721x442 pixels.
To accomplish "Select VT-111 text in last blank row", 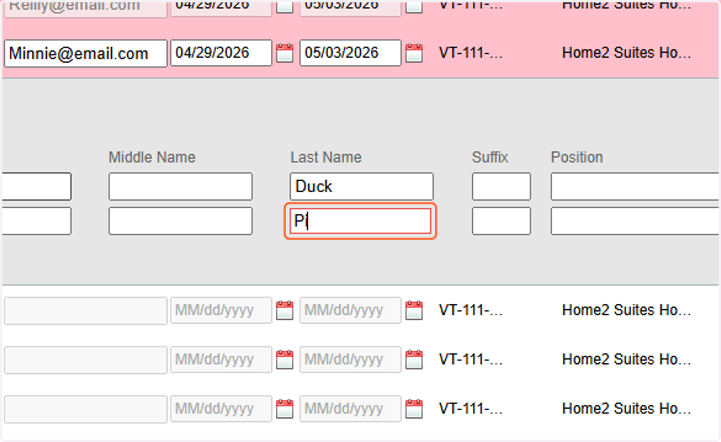I will [470, 409].
